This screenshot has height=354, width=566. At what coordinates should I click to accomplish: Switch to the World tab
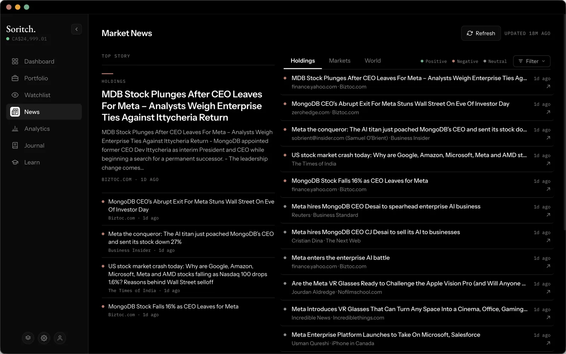[373, 61]
